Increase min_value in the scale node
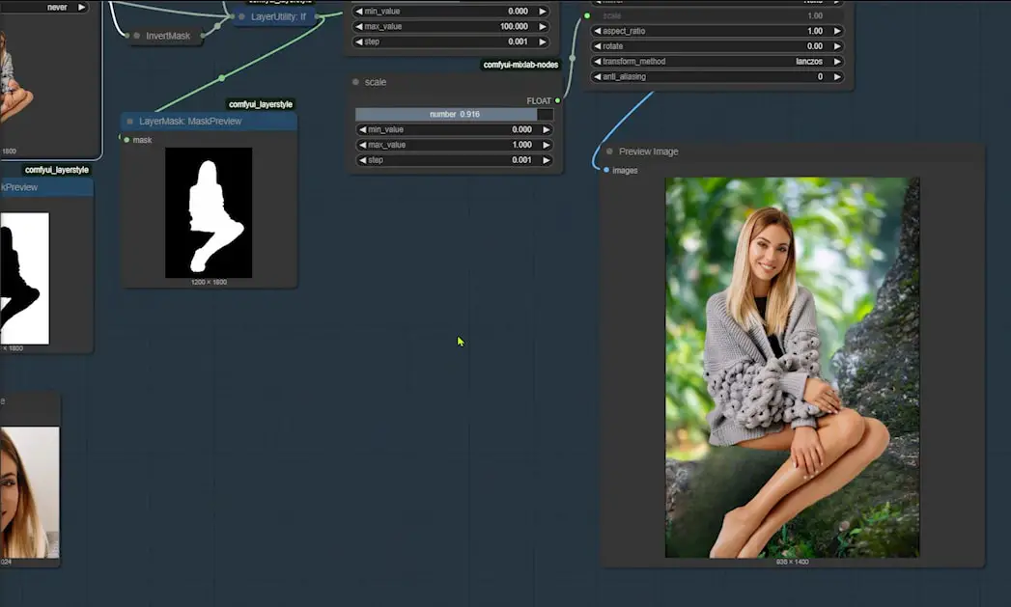The image size is (1011, 607). click(547, 129)
